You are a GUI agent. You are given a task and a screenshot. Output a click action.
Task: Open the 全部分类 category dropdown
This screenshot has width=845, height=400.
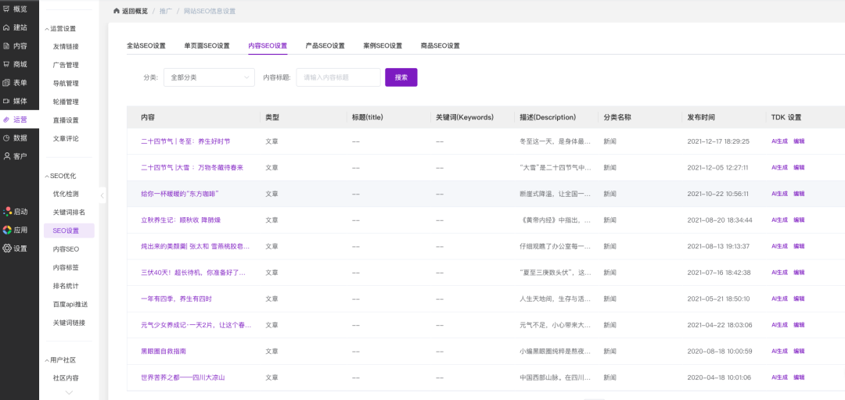pos(209,77)
